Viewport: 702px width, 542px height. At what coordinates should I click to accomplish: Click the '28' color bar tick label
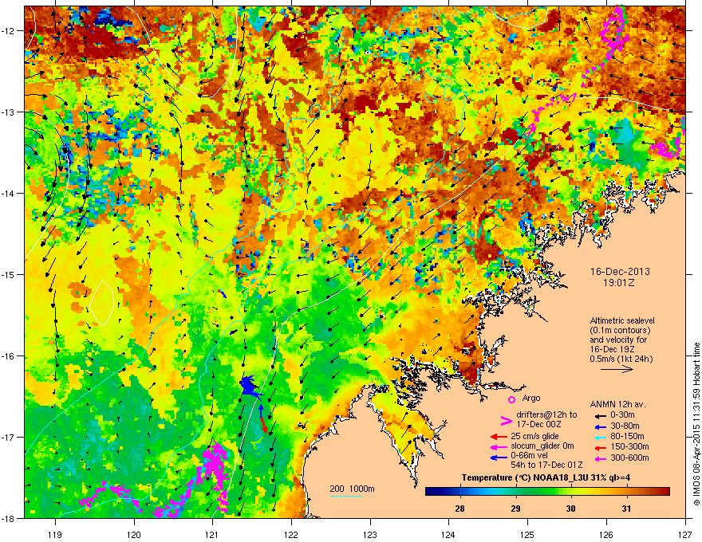coord(459,509)
